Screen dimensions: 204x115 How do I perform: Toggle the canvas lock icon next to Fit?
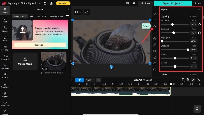[86, 12]
